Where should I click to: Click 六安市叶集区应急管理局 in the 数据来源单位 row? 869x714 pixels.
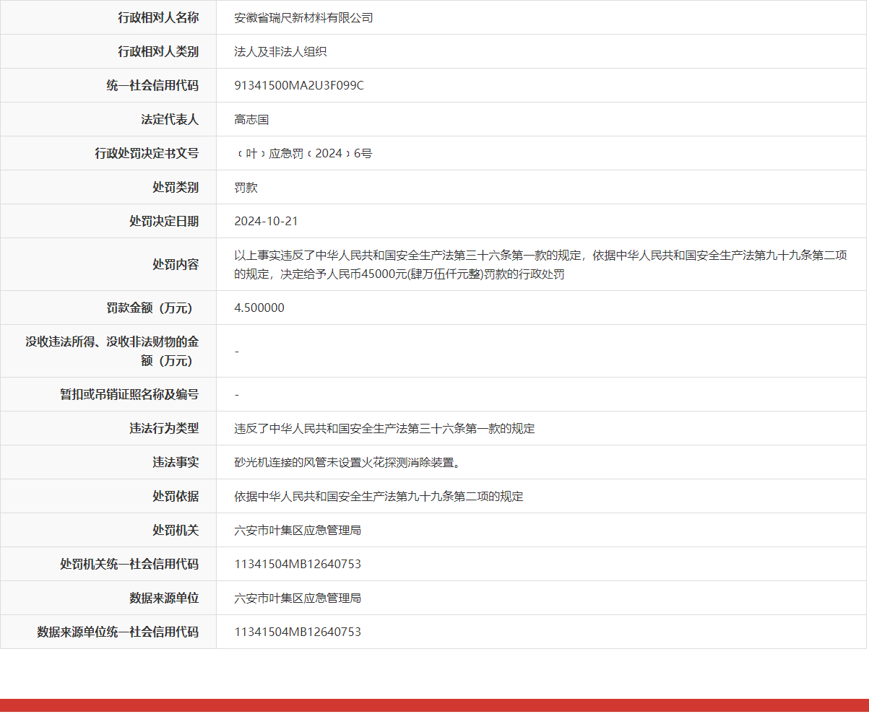[298, 598]
